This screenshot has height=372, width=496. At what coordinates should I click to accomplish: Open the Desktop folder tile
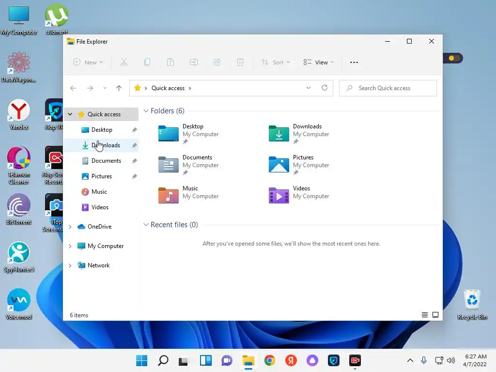188,134
